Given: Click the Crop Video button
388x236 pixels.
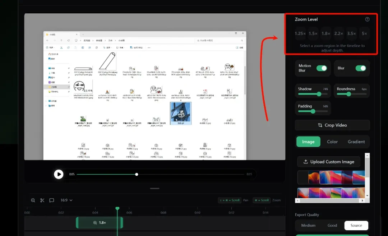Looking at the screenshot, I should coord(332,125).
